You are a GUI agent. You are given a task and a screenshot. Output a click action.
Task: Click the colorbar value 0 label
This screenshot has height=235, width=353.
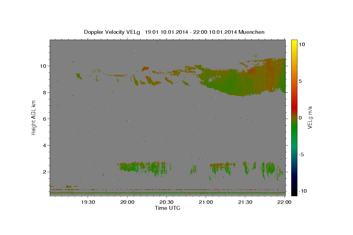click(300, 117)
